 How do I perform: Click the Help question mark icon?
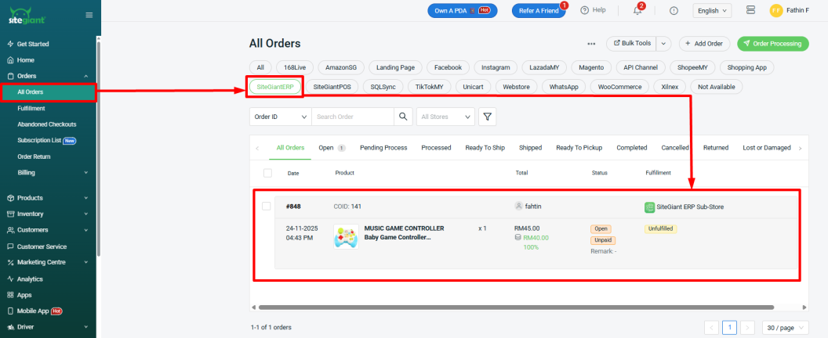coord(585,10)
